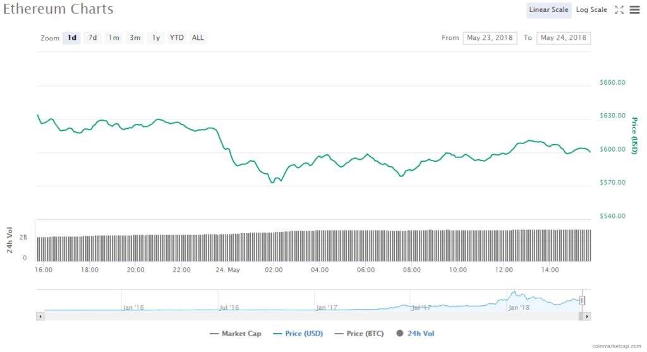Set zoom to 1m
The image size is (647, 352).
point(114,38)
